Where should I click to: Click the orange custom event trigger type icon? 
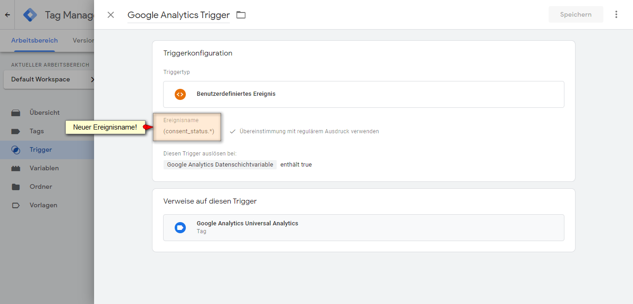click(x=180, y=94)
